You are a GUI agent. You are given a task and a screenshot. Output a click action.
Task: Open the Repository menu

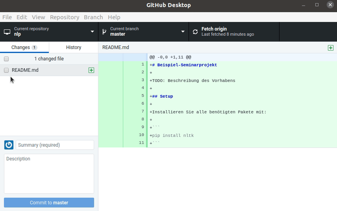click(x=65, y=17)
